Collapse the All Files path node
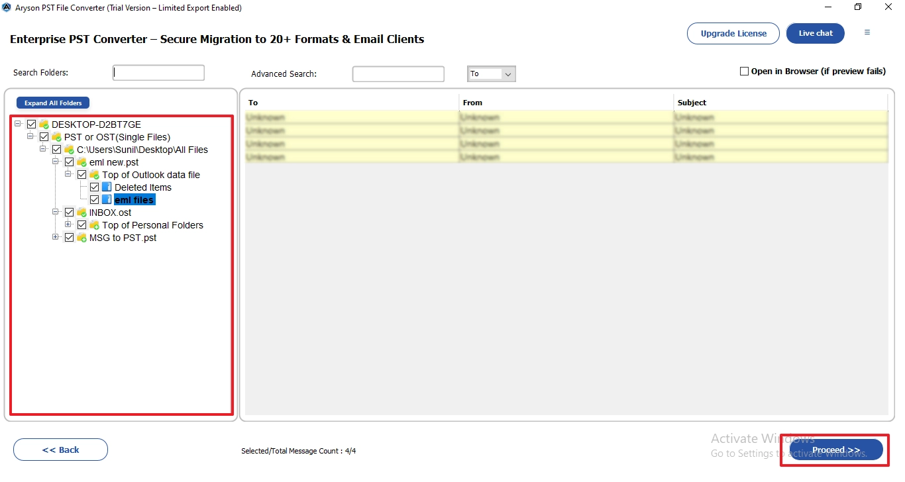 click(43, 149)
